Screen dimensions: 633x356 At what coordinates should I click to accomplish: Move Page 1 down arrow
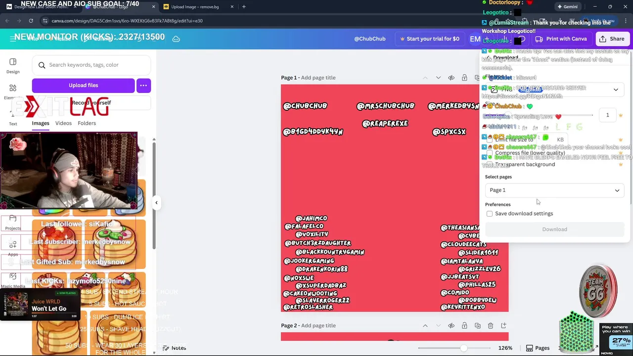point(438,78)
